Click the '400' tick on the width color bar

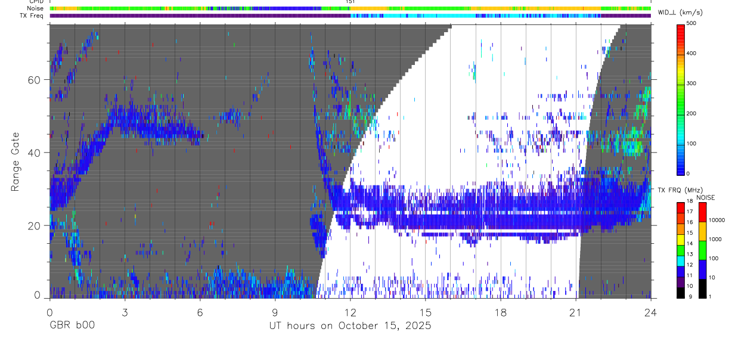pos(691,54)
